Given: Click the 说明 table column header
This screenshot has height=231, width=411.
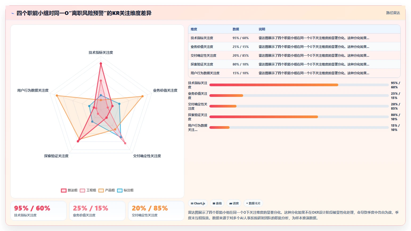Looking at the screenshot, I should (262, 29).
